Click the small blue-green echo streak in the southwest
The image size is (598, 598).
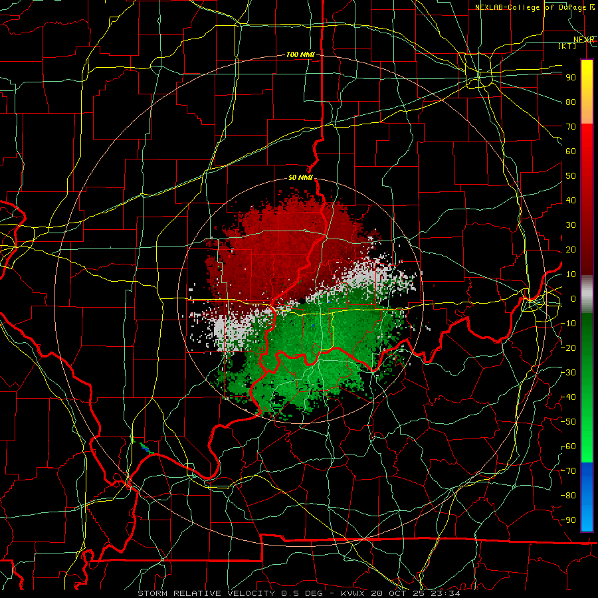(x=145, y=448)
